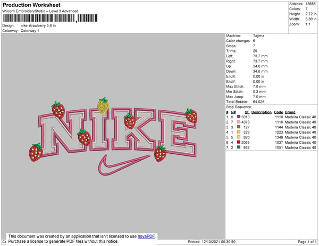Click the 'Page 1 of 1' footer text
The height and width of the screenshot is (246, 319).
[x=307, y=242]
